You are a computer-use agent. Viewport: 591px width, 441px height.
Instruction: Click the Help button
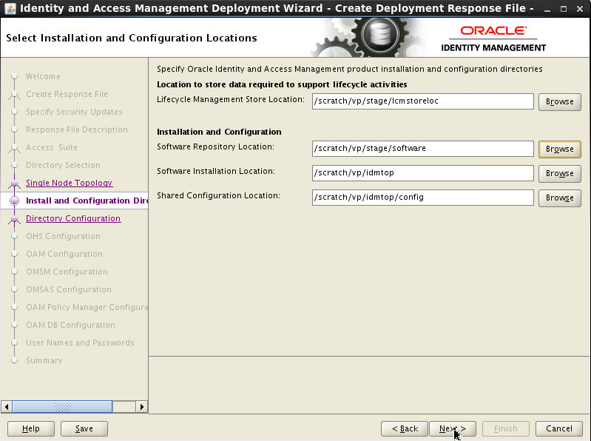click(x=31, y=428)
